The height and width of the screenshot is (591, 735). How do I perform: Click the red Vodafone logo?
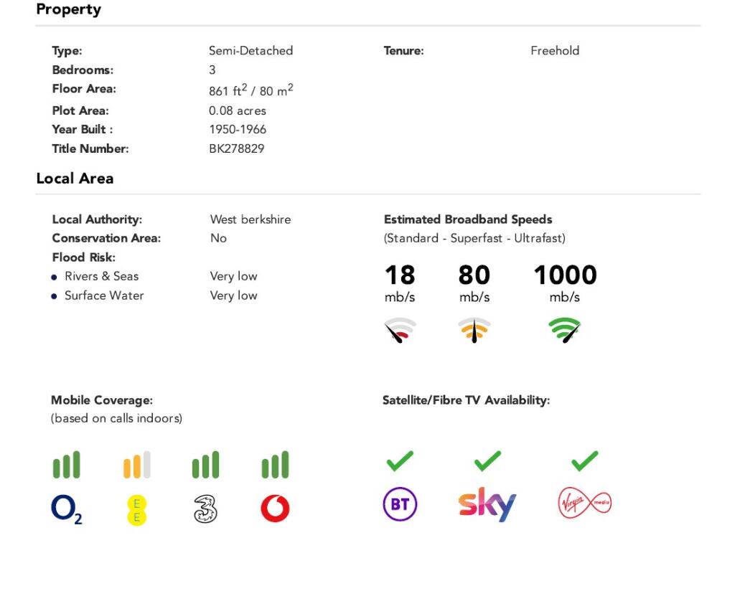[275, 509]
